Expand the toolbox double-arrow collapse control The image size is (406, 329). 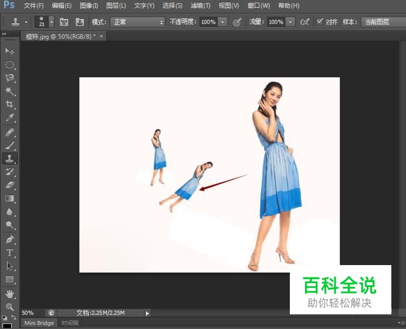4,34
